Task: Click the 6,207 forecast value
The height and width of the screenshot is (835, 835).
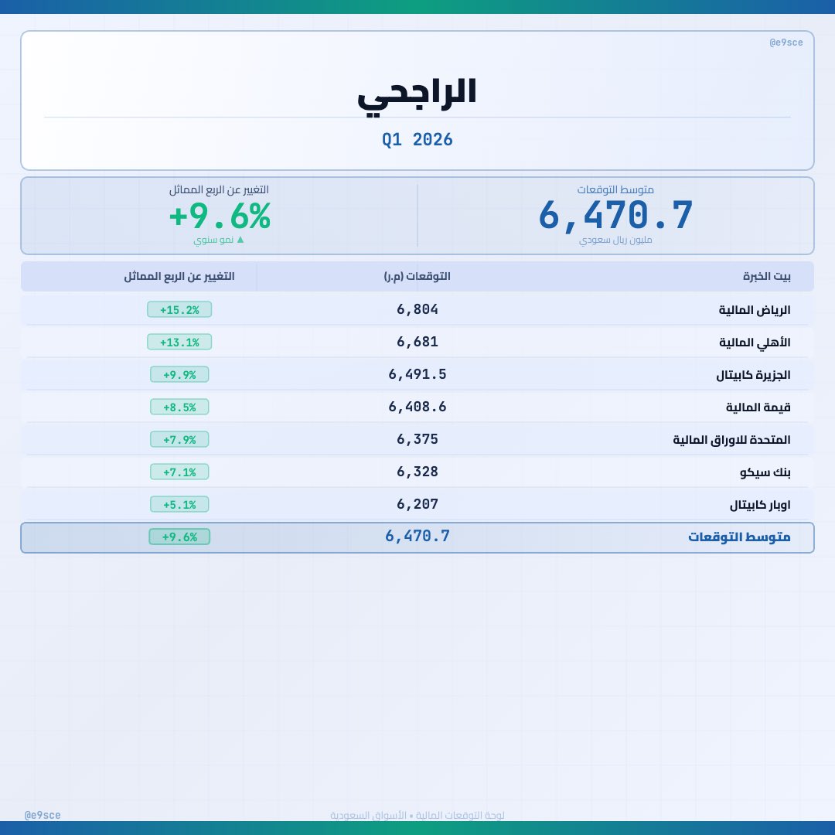Action: point(417,504)
